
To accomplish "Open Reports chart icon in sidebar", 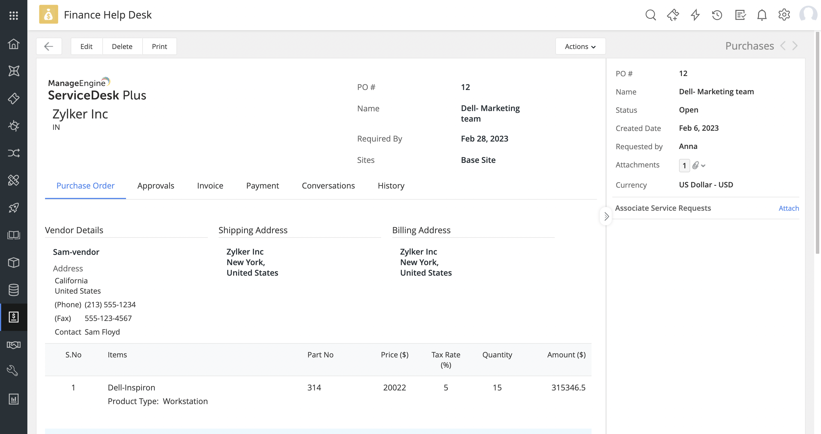I will (x=13, y=399).
